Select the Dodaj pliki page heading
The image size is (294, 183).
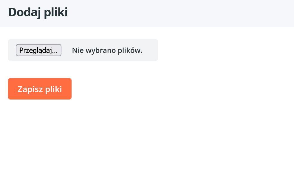[x=38, y=12]
